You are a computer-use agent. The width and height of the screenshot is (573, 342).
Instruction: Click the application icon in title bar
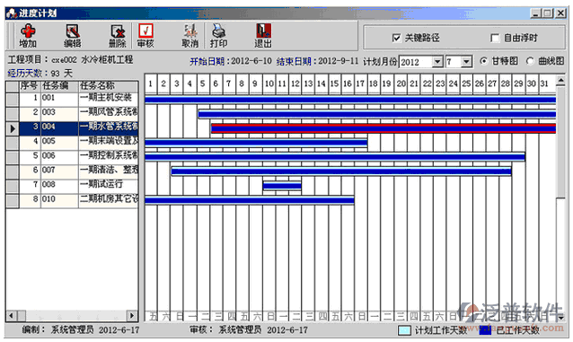(12, 13)
